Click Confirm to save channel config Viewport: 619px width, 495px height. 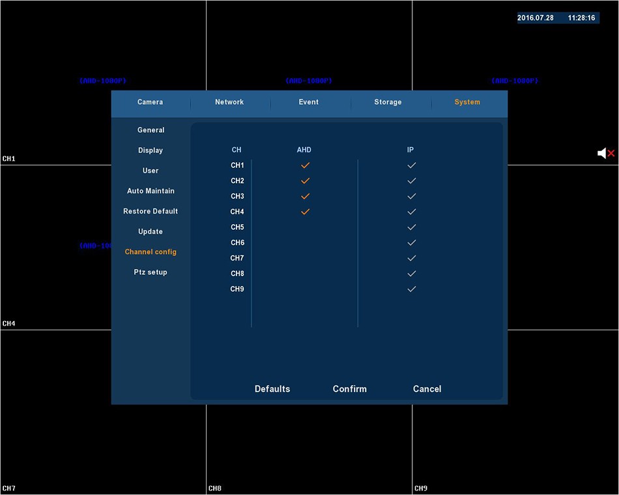coord(349,389)
